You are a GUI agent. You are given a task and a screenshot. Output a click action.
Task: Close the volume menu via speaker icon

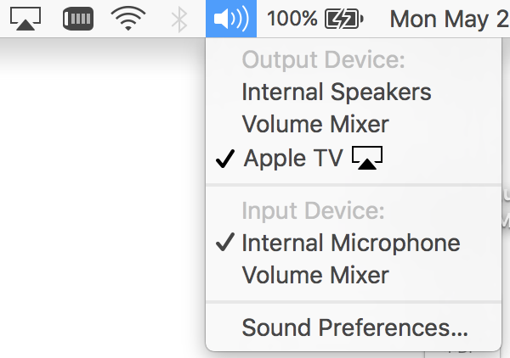(x=230, y=19)
